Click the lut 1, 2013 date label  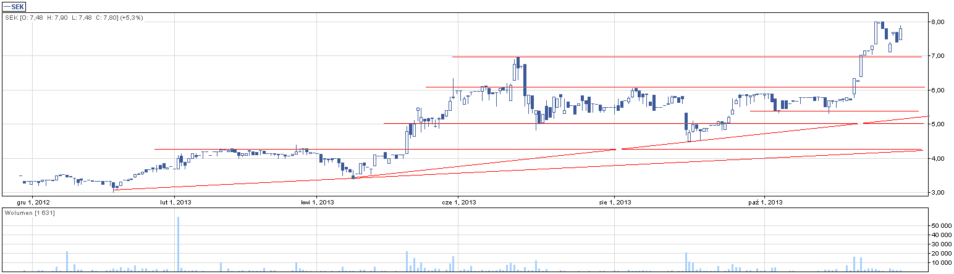pos(176,201)
